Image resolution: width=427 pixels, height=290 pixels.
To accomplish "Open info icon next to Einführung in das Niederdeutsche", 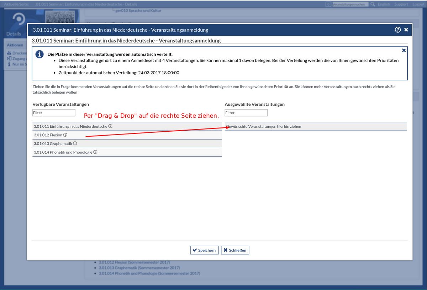I will point(110,126).
